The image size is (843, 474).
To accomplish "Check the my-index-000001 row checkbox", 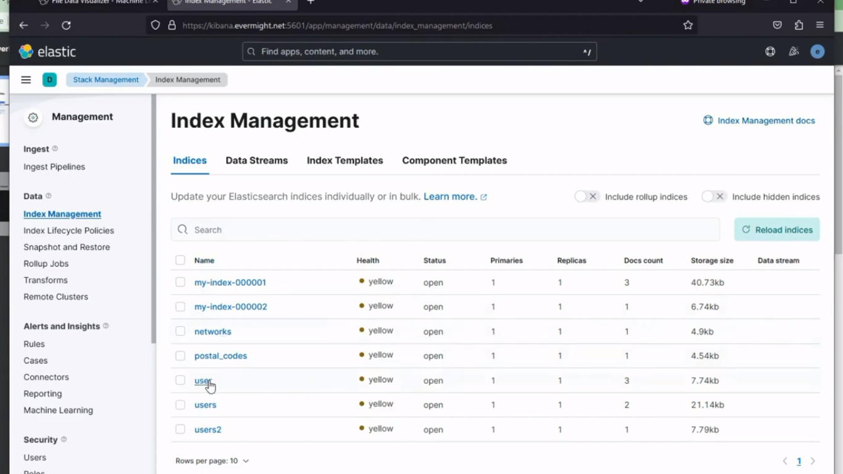I will (x=180, y=282).
